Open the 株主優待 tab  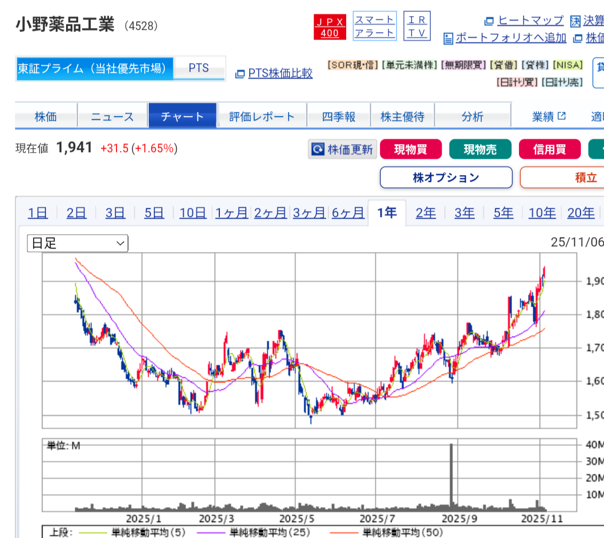coord(402,115)
